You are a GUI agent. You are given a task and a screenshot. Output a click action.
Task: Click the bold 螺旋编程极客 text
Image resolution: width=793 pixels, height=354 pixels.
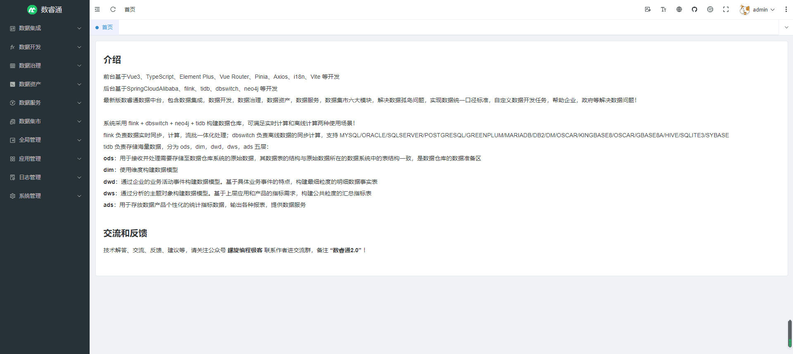tap(245, 250)
